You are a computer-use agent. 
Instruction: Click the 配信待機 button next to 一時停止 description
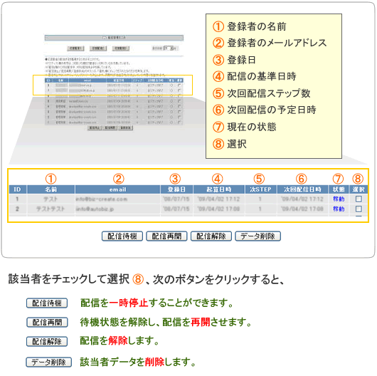[x=47, y=303]
